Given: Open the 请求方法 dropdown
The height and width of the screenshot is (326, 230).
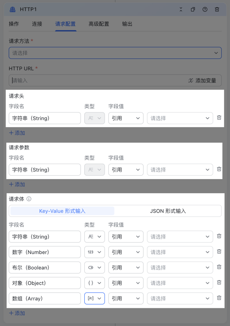Looking at the screenshot, I should point(115,53).
